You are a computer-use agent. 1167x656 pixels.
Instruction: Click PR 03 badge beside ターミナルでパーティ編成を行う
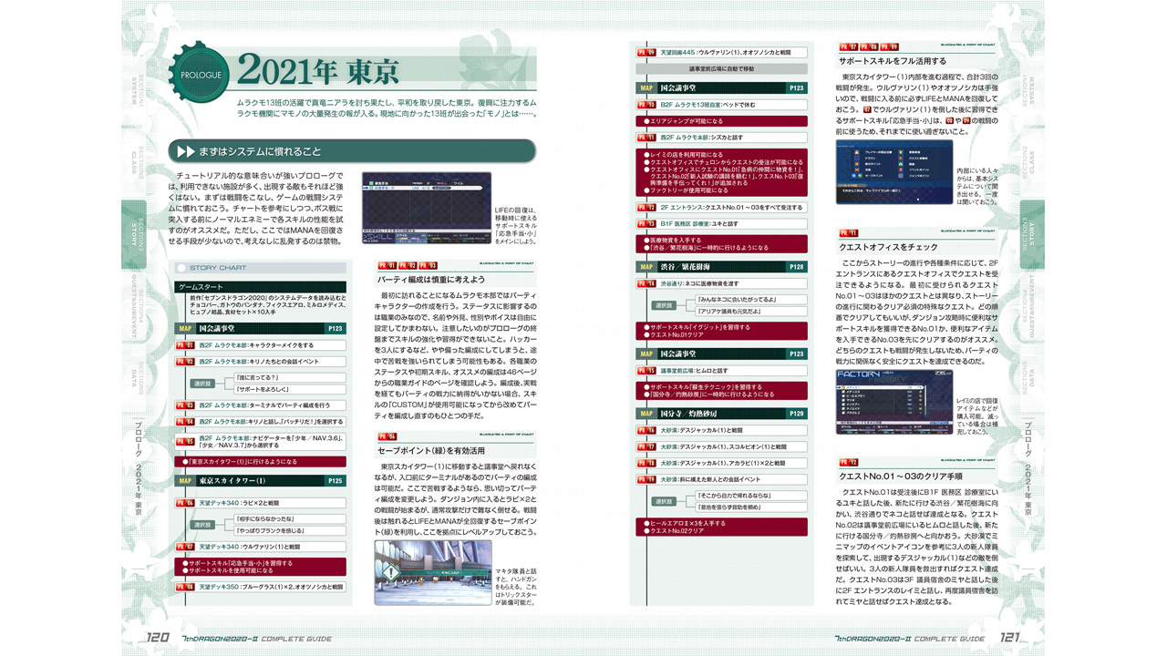pos(183,405)
